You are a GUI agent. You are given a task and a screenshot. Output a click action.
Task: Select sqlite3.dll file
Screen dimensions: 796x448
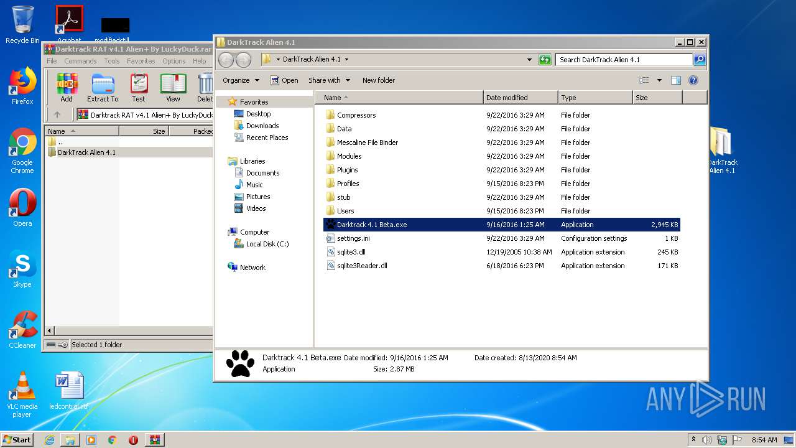coord(501,252)
